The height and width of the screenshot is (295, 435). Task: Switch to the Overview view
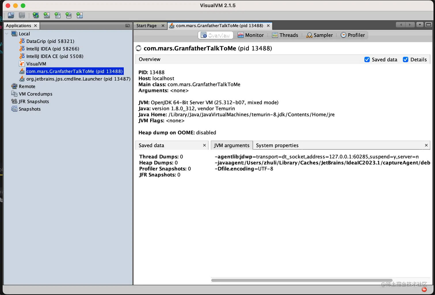215,35
